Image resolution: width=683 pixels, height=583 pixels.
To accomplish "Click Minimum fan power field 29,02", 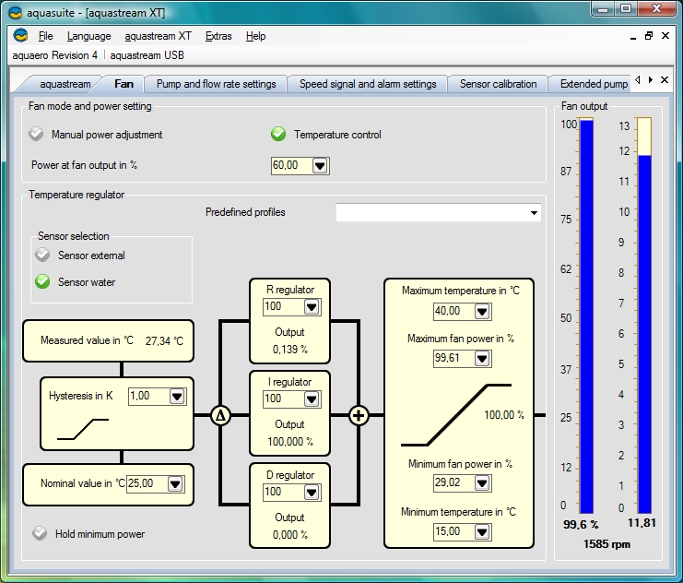I will 453,483.
